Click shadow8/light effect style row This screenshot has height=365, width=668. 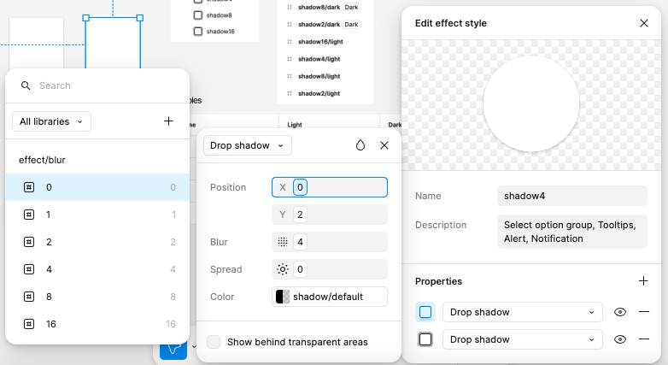(x=314, y=76)
